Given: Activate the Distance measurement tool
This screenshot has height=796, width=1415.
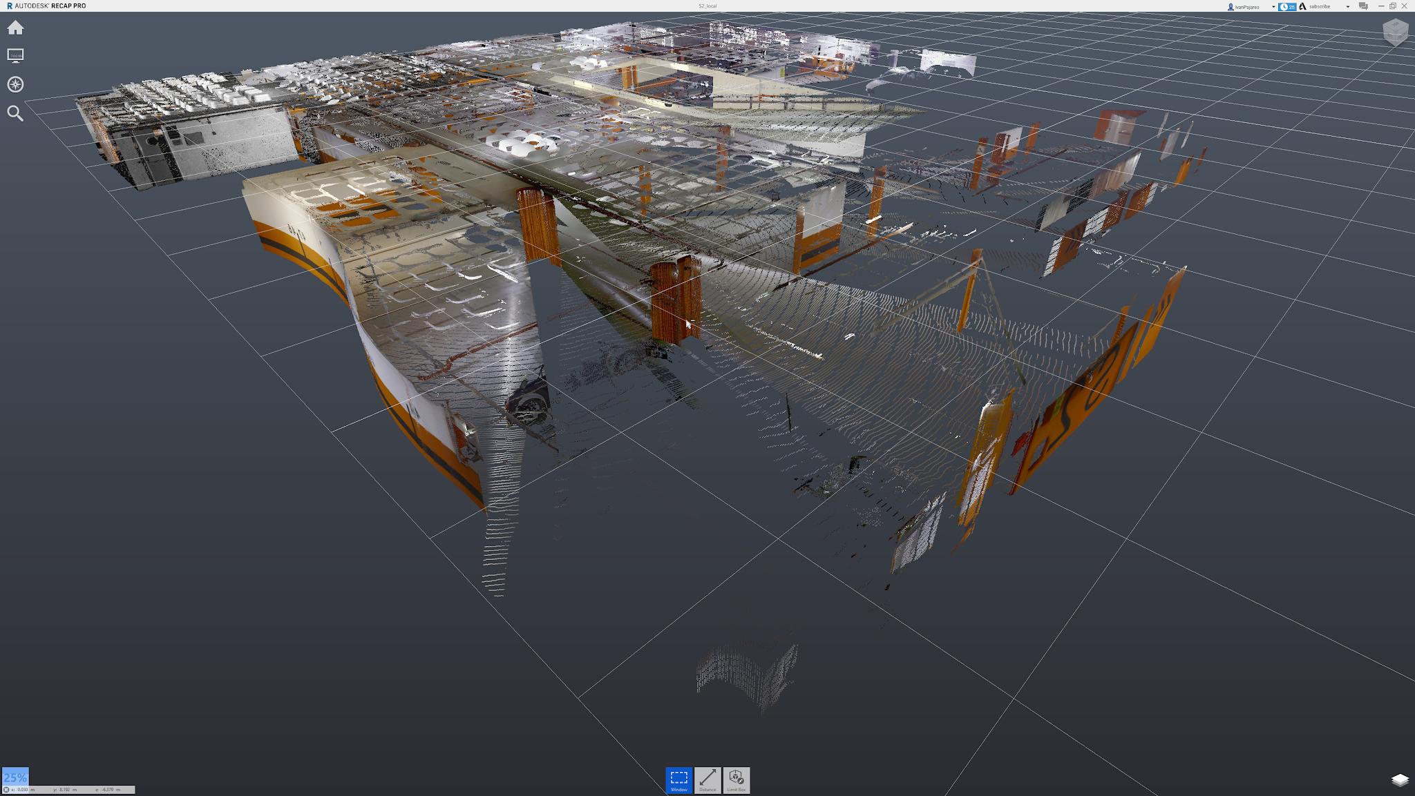Looking at the screenshot, I should pos(707,780).
